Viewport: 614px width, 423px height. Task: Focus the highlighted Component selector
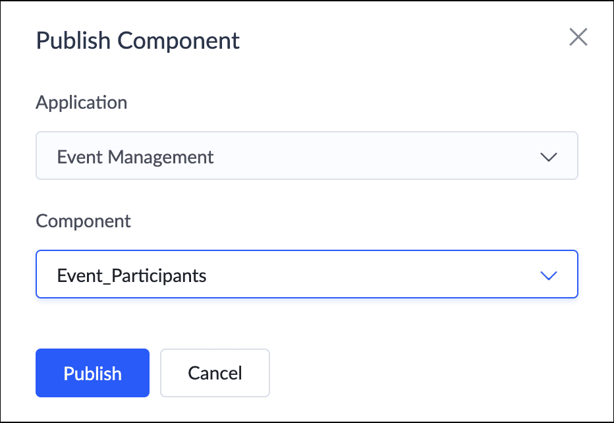306,275
